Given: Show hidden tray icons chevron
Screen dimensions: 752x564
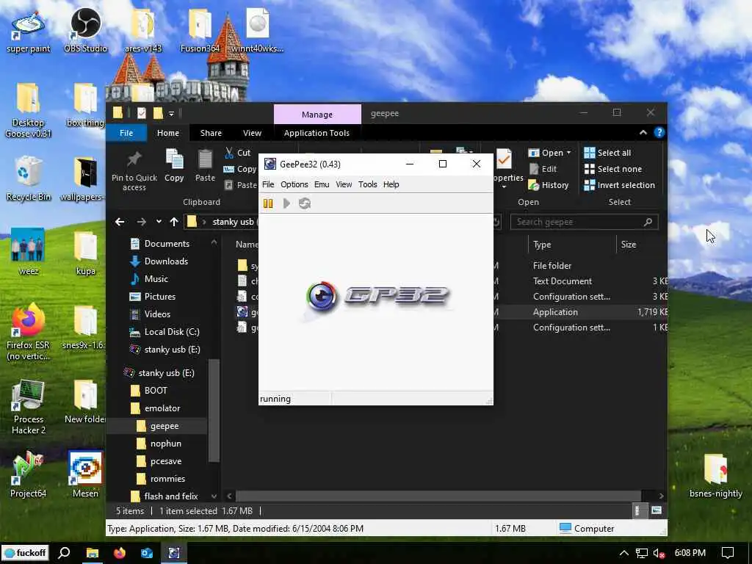Looking at the screenshot, I should 624,553.
